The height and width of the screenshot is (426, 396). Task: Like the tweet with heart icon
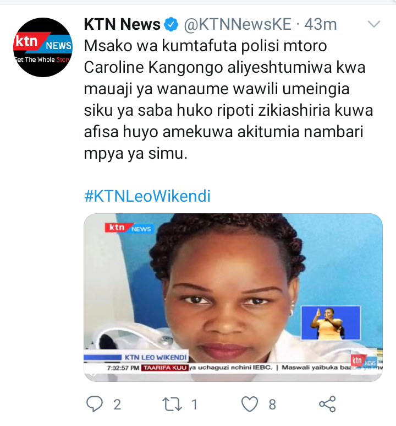tap(250, 404)
